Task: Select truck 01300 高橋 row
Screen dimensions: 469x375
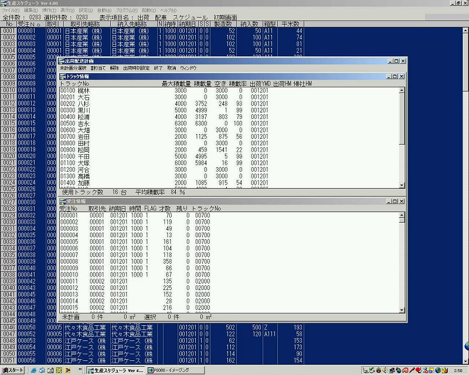Action: click(229, 176)
